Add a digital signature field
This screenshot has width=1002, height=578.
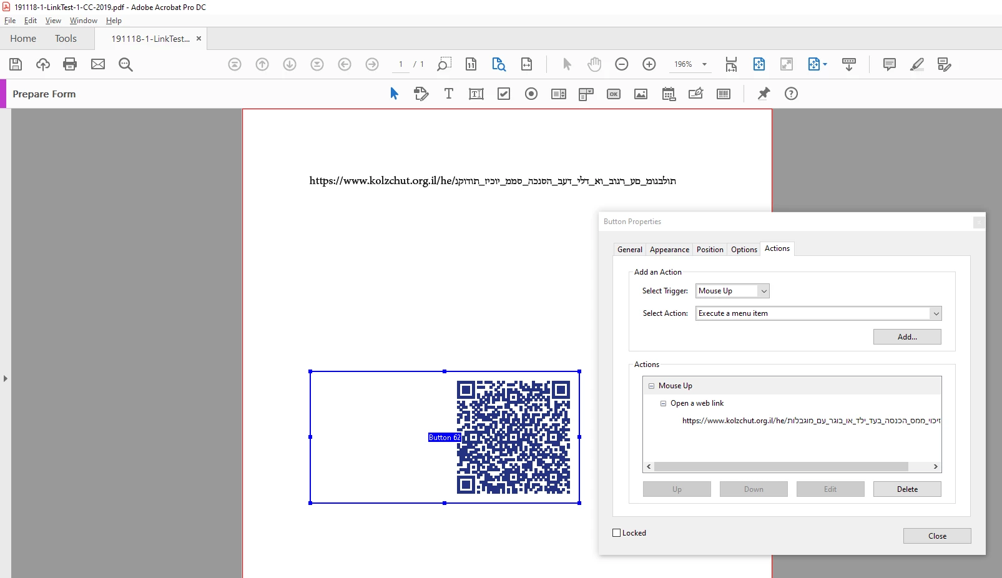(696, 94)
